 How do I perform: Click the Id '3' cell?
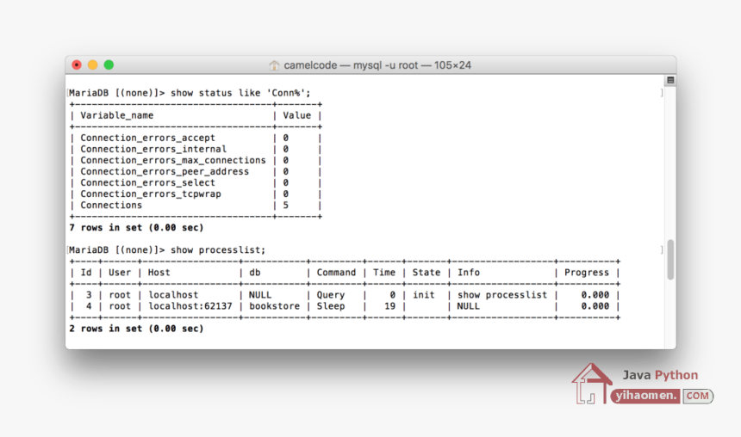(89, 295)
